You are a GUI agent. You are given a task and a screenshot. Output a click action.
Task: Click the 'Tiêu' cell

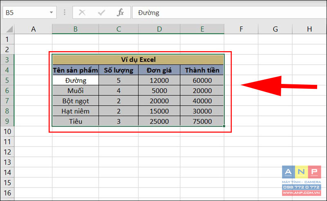[x=76, y=121]
